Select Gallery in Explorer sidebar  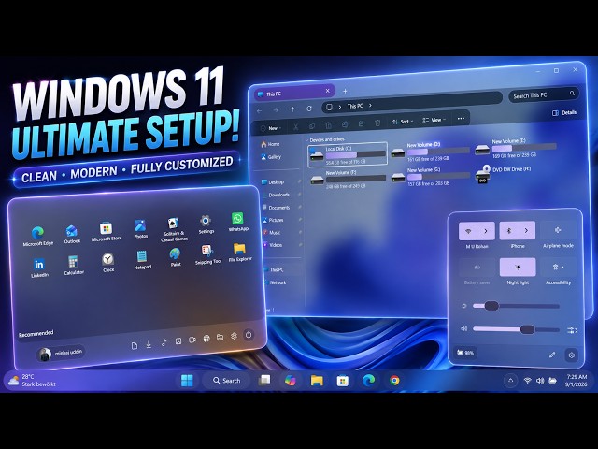[x=271, y=156]
